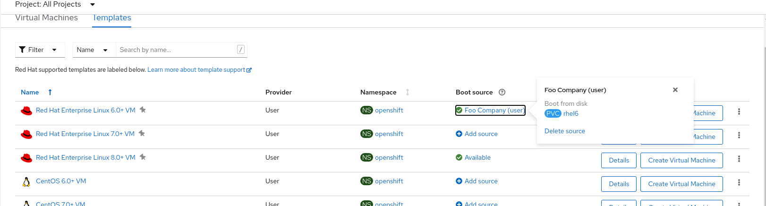
Task: Sort by the Name column header
Action: click(x=30, y=92)
